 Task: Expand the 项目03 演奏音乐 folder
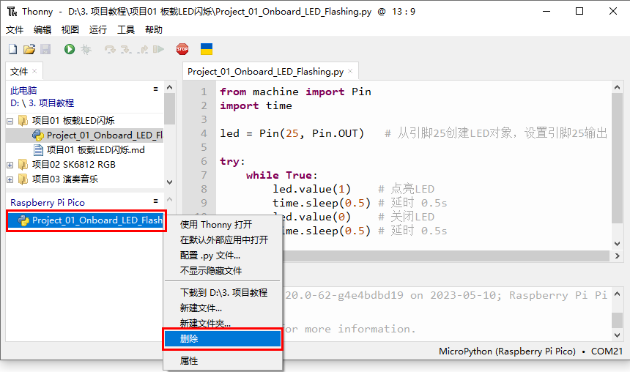(x=10, y=179)
